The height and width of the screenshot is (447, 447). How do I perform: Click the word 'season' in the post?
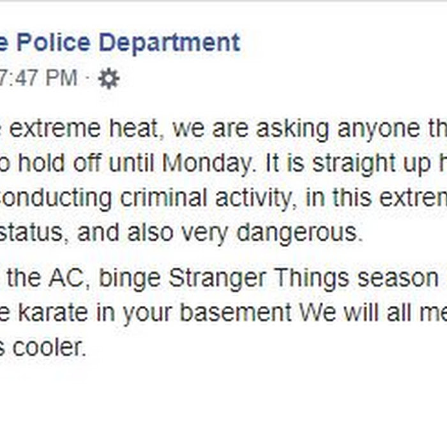pyautogui.click(x=398, y=278)
